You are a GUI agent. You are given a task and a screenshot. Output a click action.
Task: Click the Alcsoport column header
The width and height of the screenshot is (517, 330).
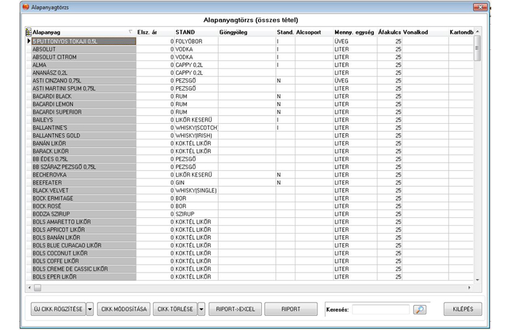314,32
